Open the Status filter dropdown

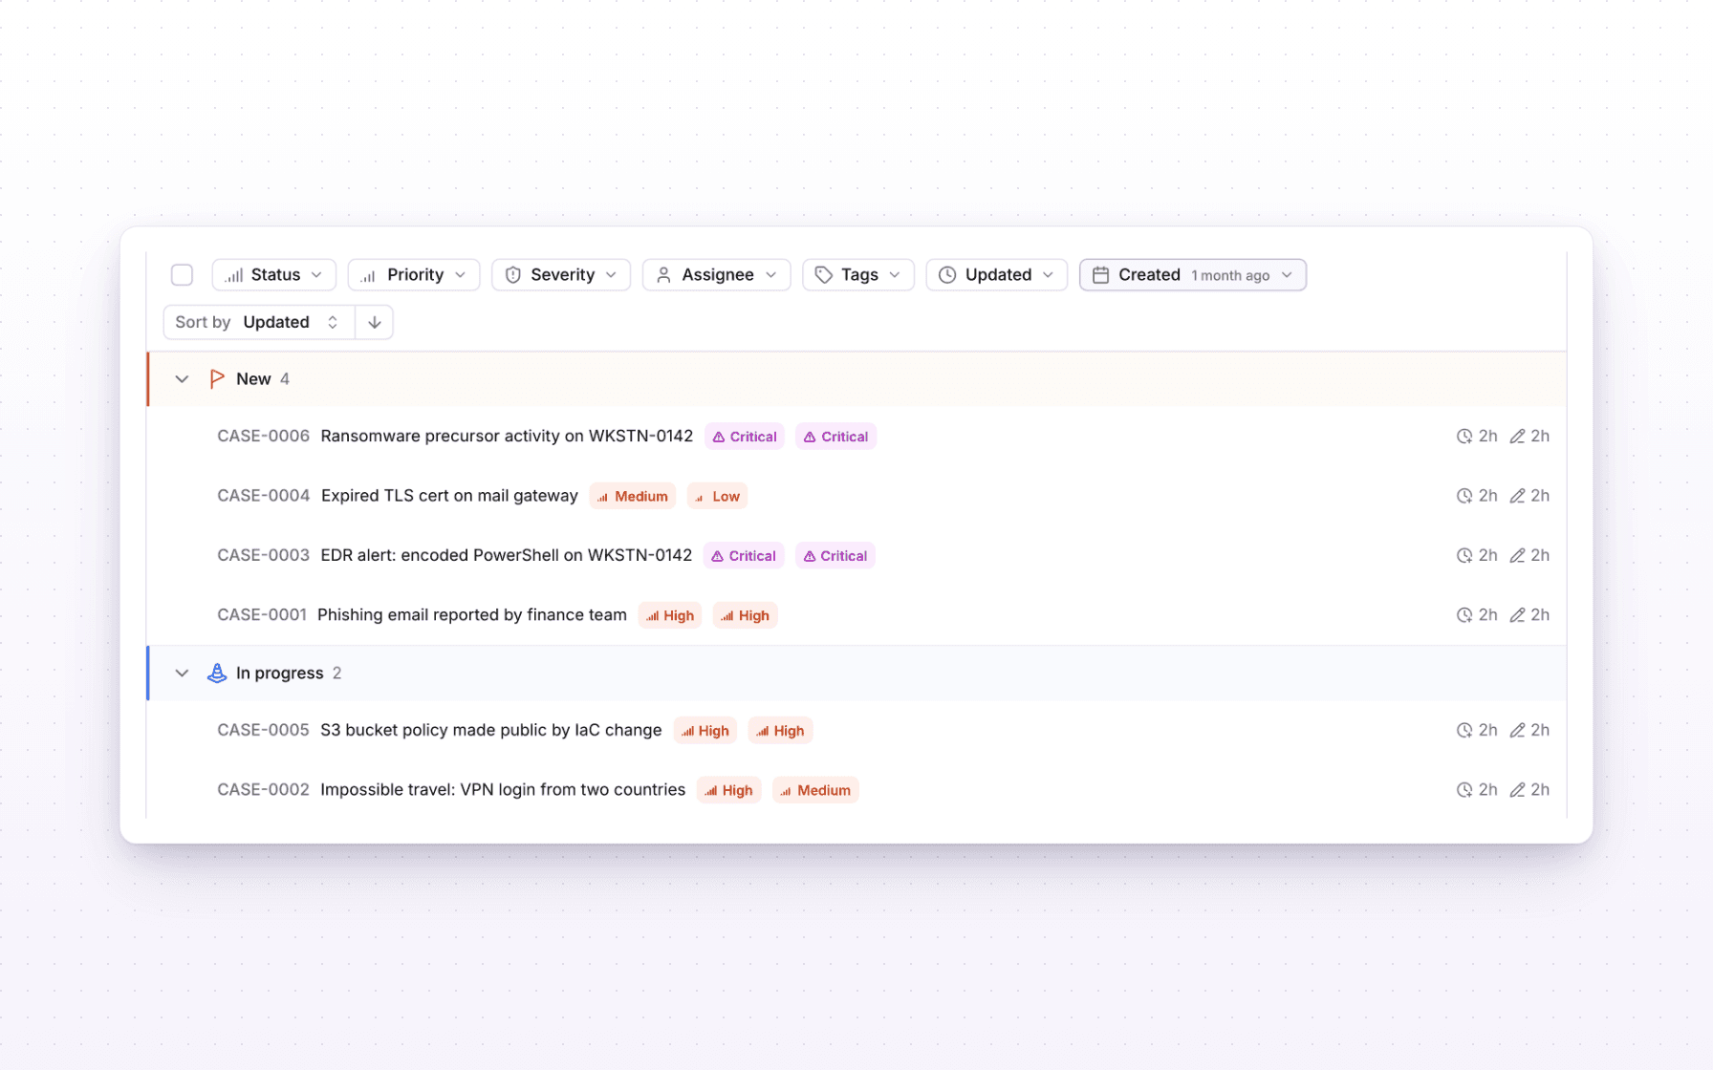point(273,275)
